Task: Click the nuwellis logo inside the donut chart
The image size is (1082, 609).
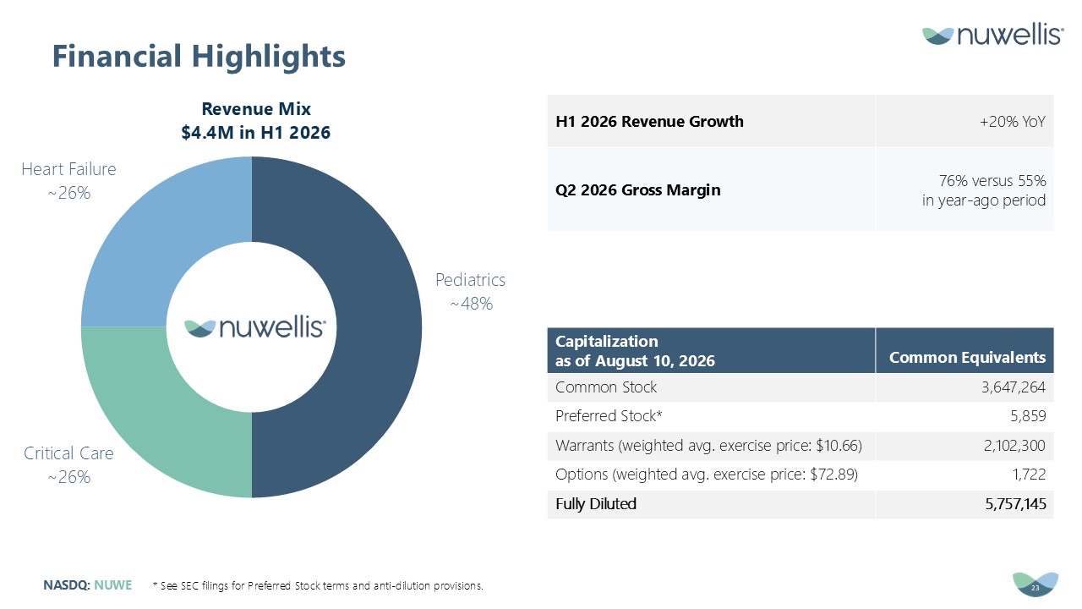Action: coord(255,327)
